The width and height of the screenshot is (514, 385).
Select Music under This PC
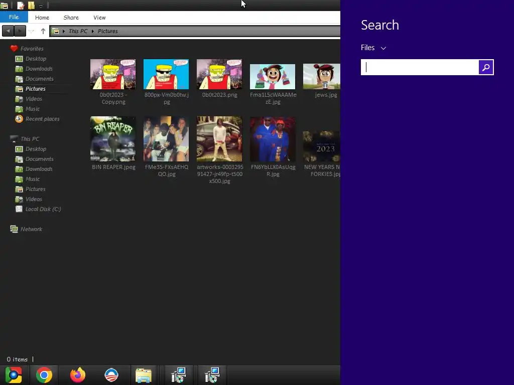point(33,179)
